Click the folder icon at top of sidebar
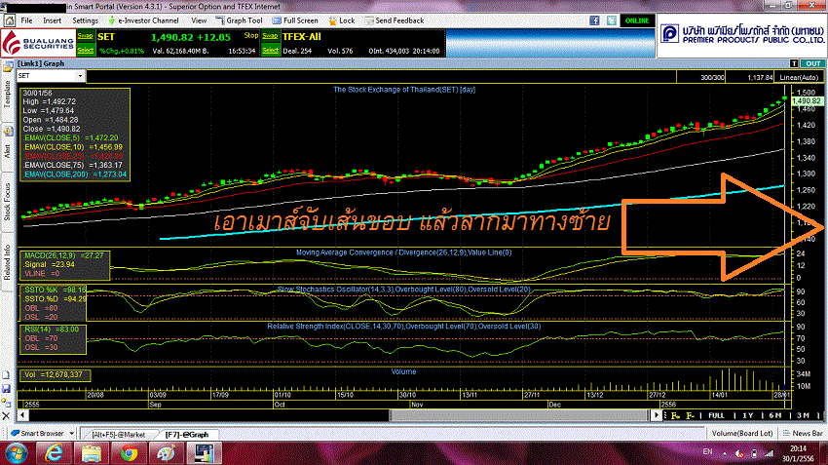The image size is (828, 465). (8, 66)
